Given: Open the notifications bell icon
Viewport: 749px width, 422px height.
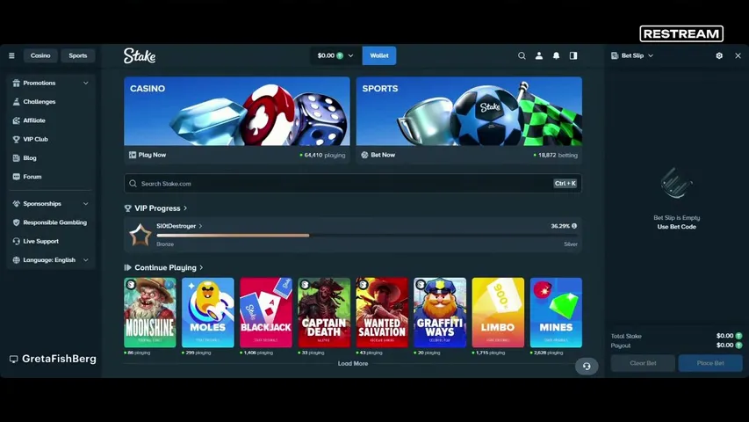Looking at the screenshot, I should coord(556,55).
